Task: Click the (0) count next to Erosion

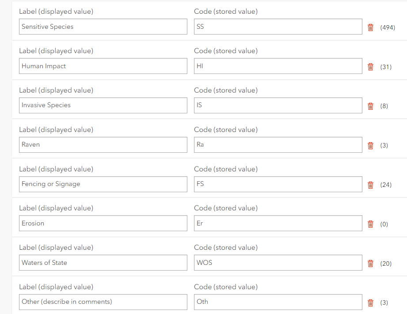Action: [384, 224]
